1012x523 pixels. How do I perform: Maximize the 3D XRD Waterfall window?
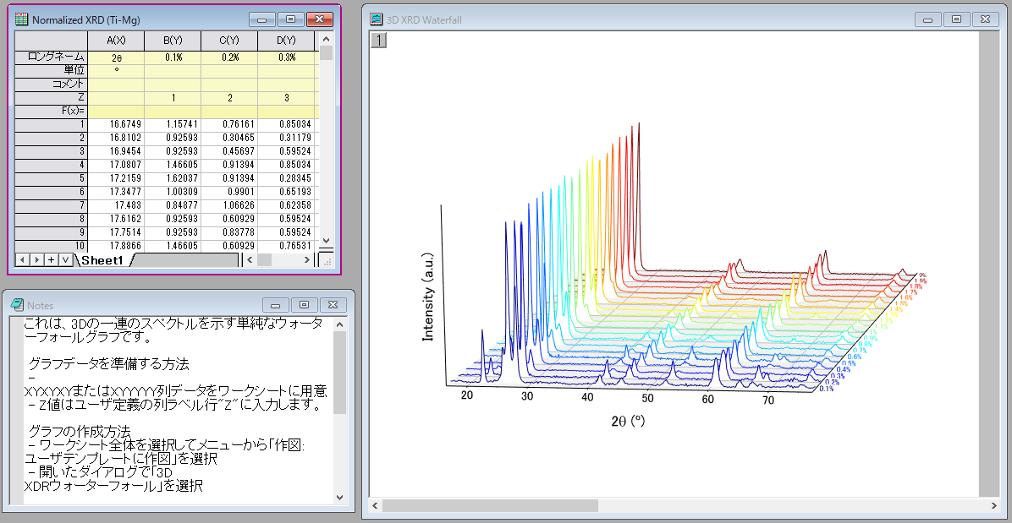pyautogui.click(x=956, y=20)
